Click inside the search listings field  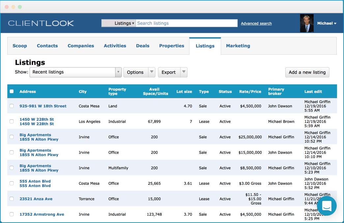[x=186, y=23]
